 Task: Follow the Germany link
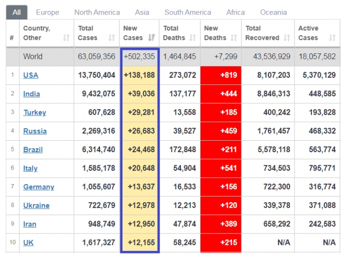(x=38, y=187)
